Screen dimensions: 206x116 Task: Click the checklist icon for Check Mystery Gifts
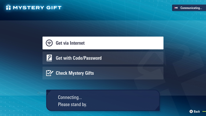49,73
